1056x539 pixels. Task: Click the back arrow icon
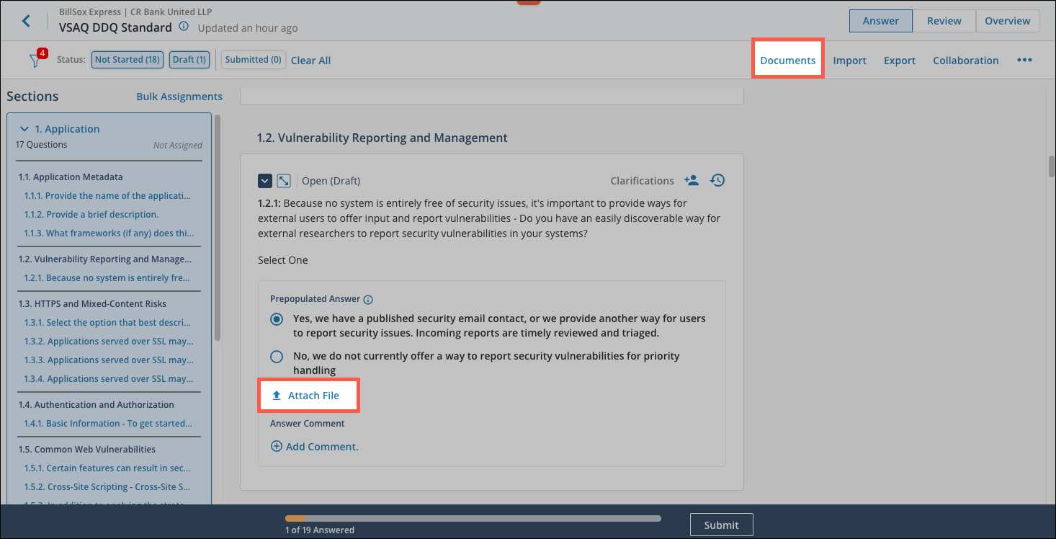pos(27,21)
